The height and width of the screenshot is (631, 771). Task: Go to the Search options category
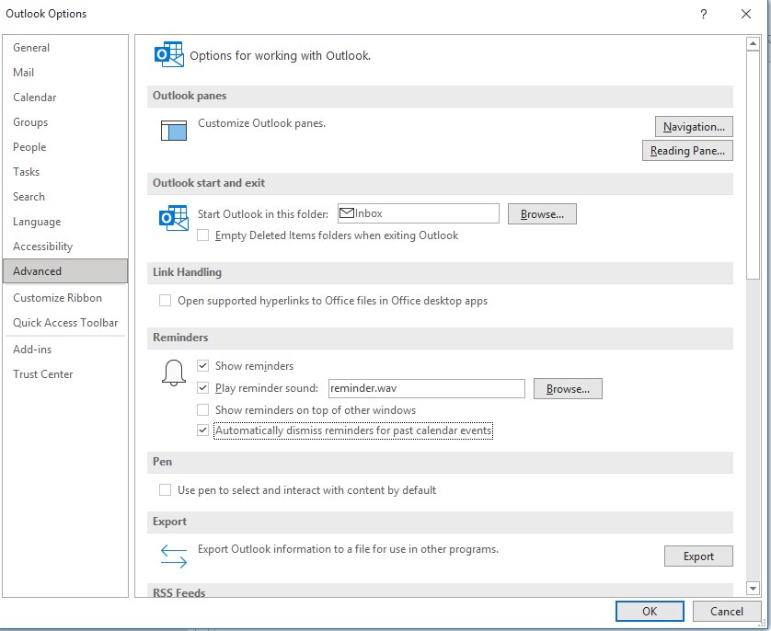(65, 197)
